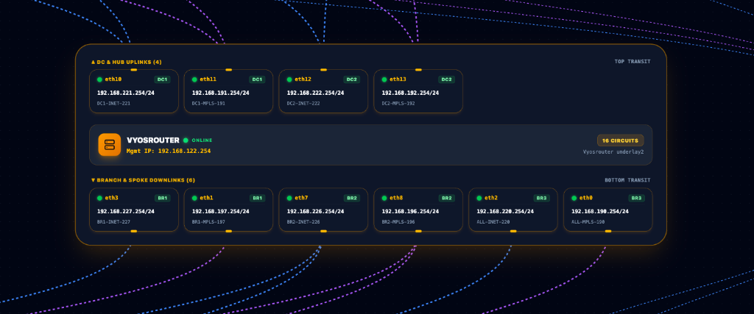Click the green dot beside ONLINE

tap(186, 140)
